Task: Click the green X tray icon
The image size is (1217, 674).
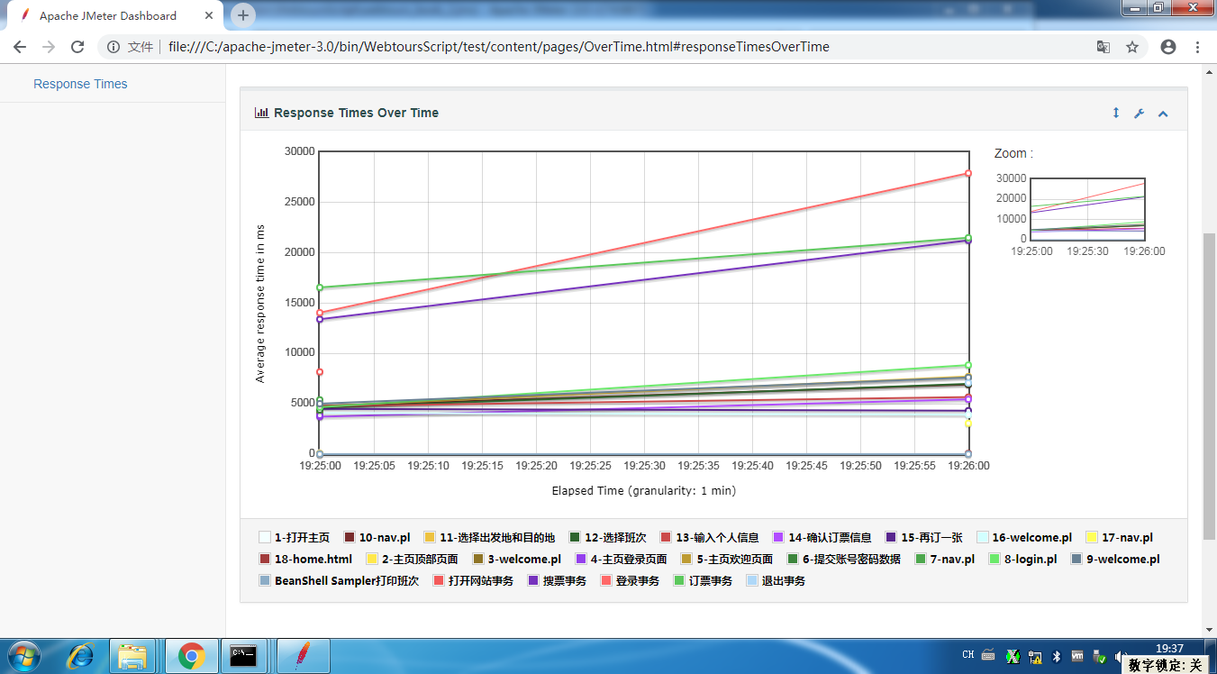Action: [x=1013, y=656]
